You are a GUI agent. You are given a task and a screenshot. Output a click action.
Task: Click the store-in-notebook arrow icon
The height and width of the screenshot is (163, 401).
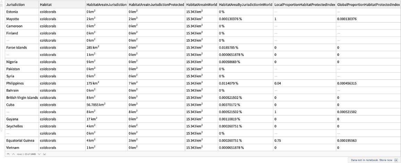click(x=395, y=160)
